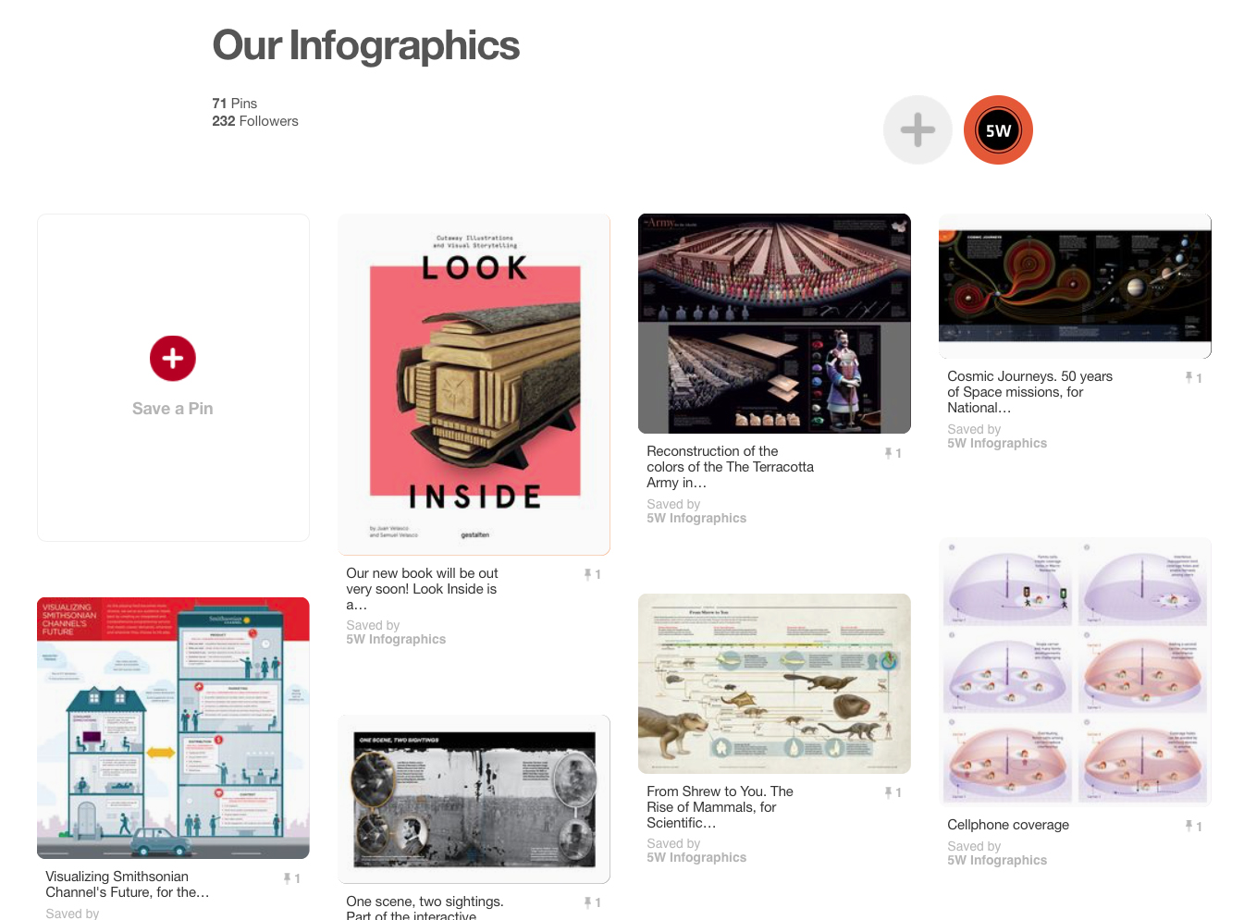Open the Look Inside book cover pin
This screenshot has height=920, width=1244.
pos(474,384)
